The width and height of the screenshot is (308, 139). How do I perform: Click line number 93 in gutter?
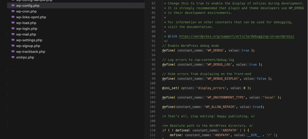point(153,50)
